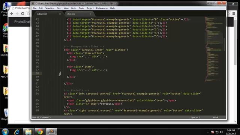Open the Computer desktop shortcut
The image size is (240, 135).
5,9
